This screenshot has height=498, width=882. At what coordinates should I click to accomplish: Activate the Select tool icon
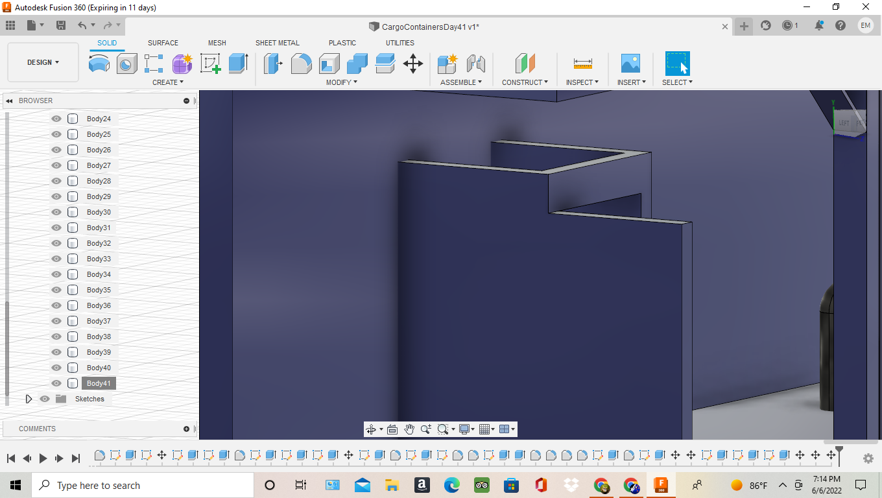point(678,64)
